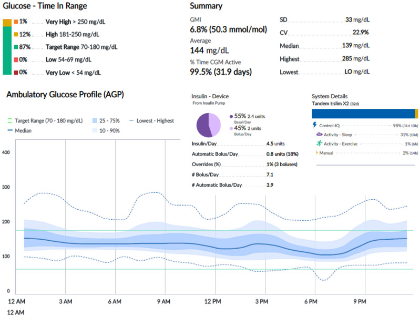Click the Tandem t:slim X2 usage bar
The image size is (420, 317).
pos(365,114)
